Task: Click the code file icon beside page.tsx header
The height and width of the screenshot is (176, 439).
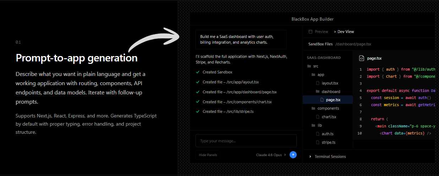Action: [361, 58]
